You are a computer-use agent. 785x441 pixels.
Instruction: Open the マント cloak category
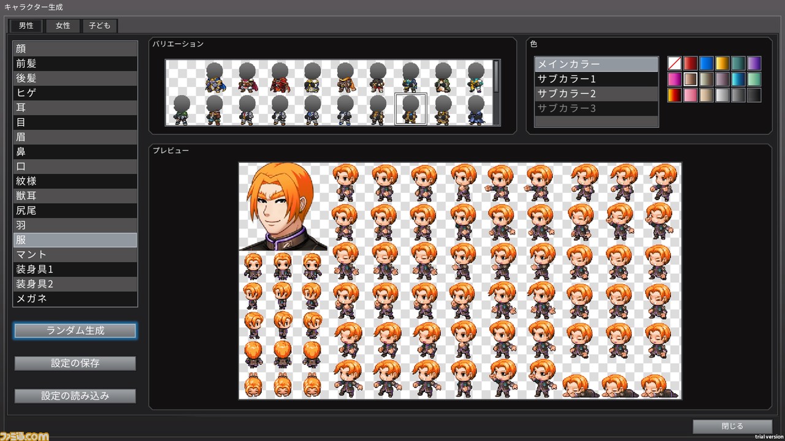[x=75, y=254]
